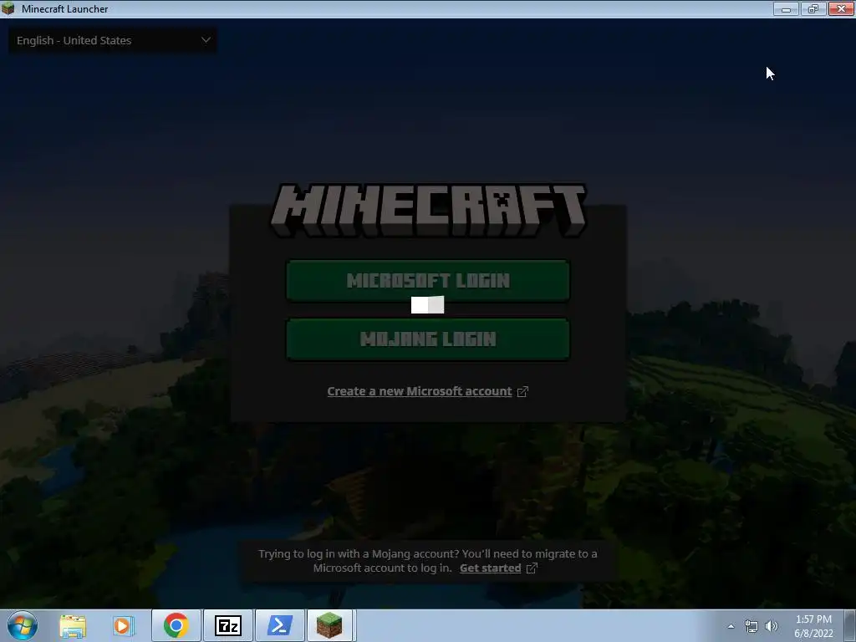Click the Microsoft Login button
The width and height of the screenshot is (856, 642).
click(x=428, y=280)
